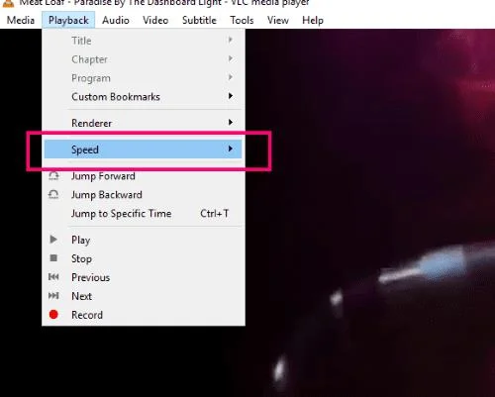Image resolution: width=495 pixels, height=397 pixels.
Task: Click the red Record circle icon
Action: pyautogui.click(x=53, y=315)
